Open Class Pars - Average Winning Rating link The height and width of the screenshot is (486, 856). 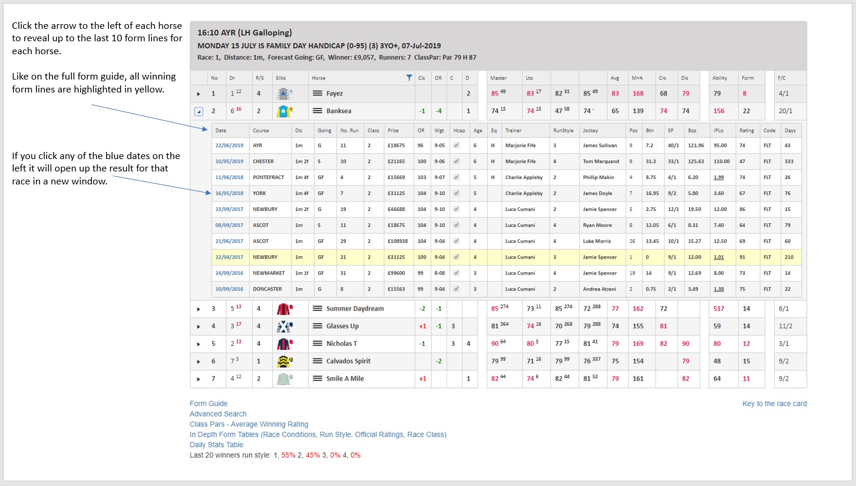pos(249,424)
